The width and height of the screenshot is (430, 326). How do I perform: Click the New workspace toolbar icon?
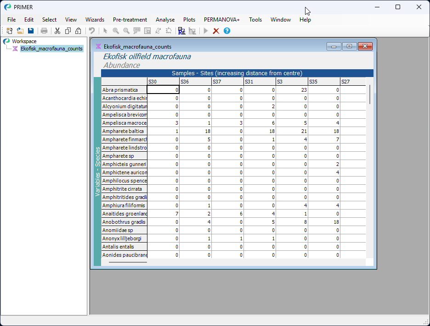(9, 31)
